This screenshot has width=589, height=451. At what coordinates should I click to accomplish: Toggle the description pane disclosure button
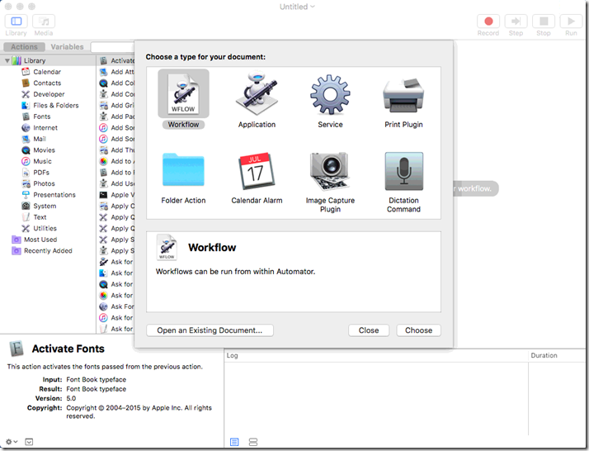click(x=29, y=442)
